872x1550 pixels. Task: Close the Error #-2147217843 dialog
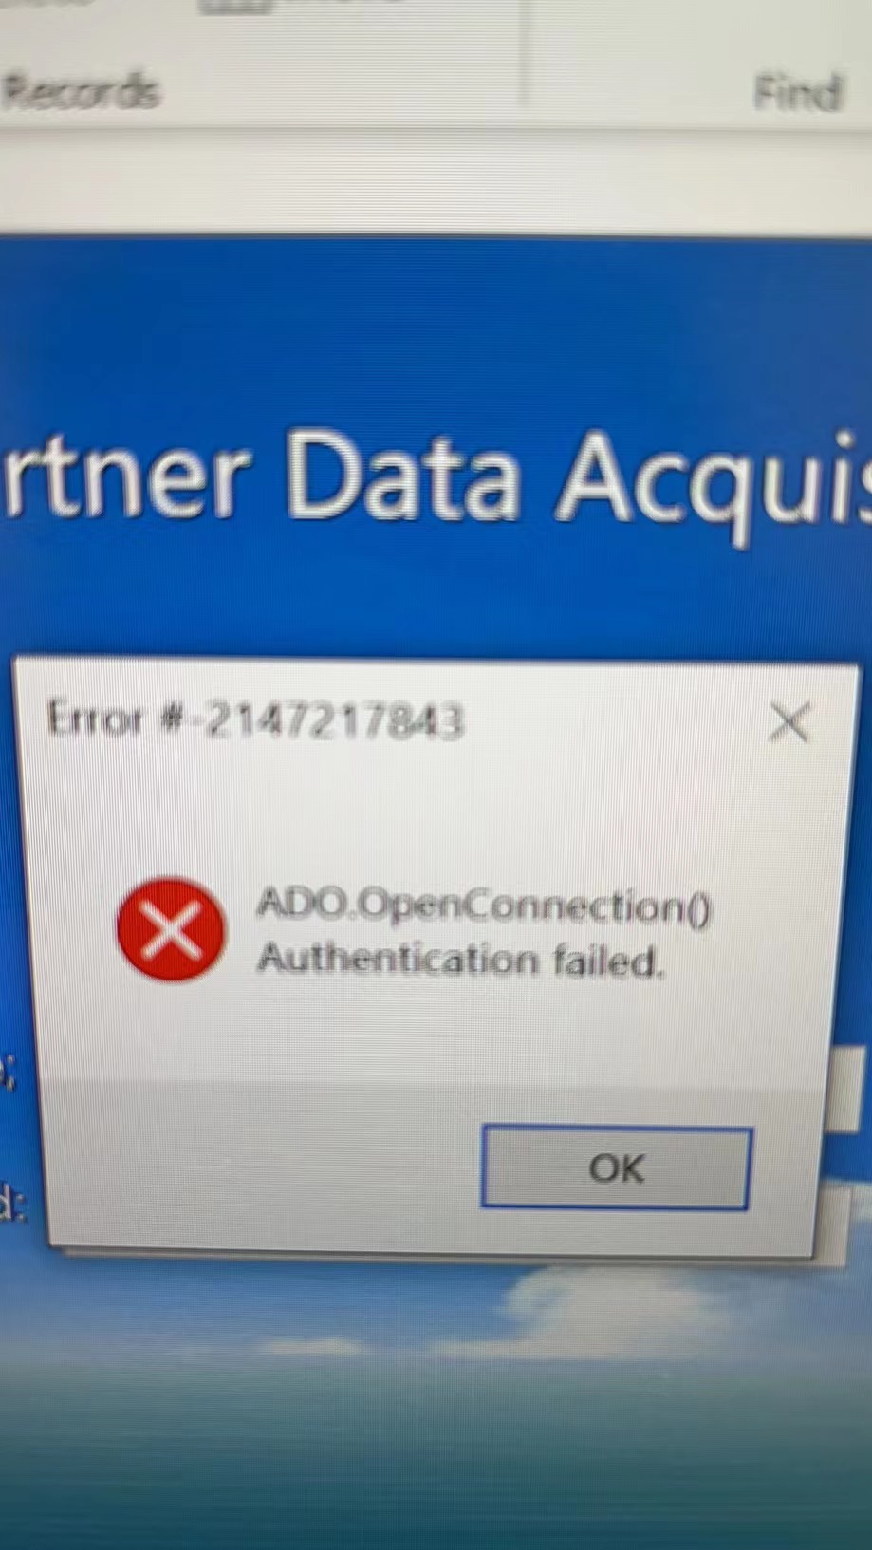pos(789,722)
